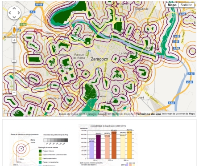This screenshot has height=166, width=203.
Task: Click the Google logo on map
Action: point(11,112)
